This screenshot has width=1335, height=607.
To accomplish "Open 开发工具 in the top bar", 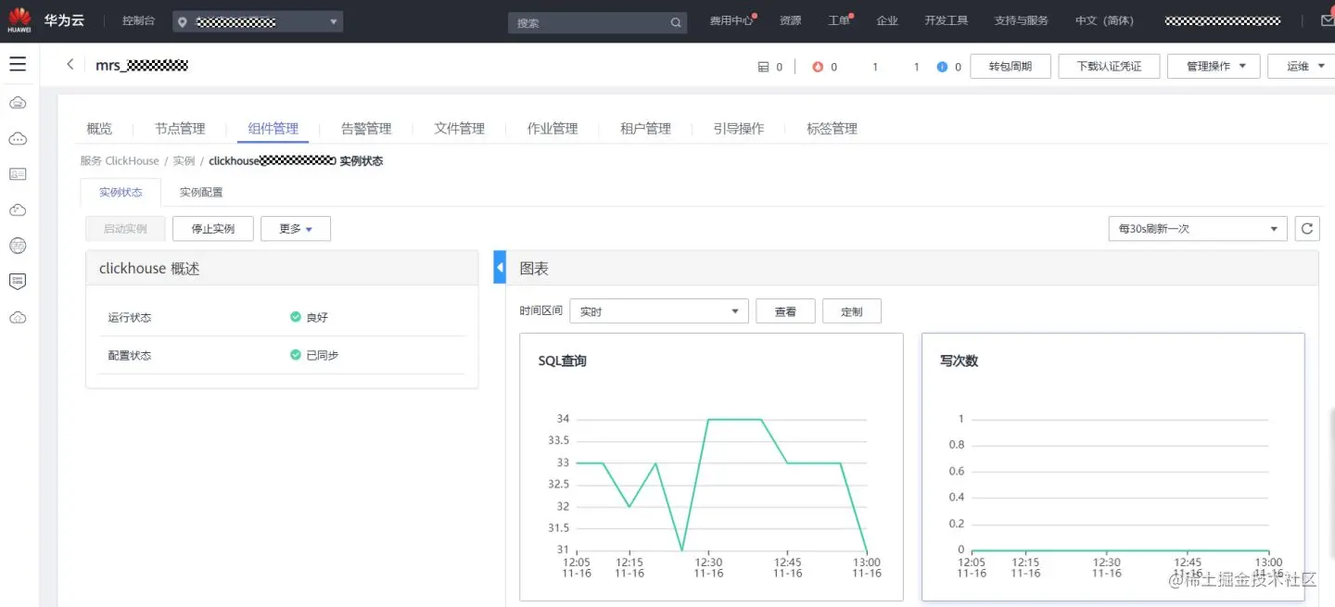I will [x=946, y=20].
